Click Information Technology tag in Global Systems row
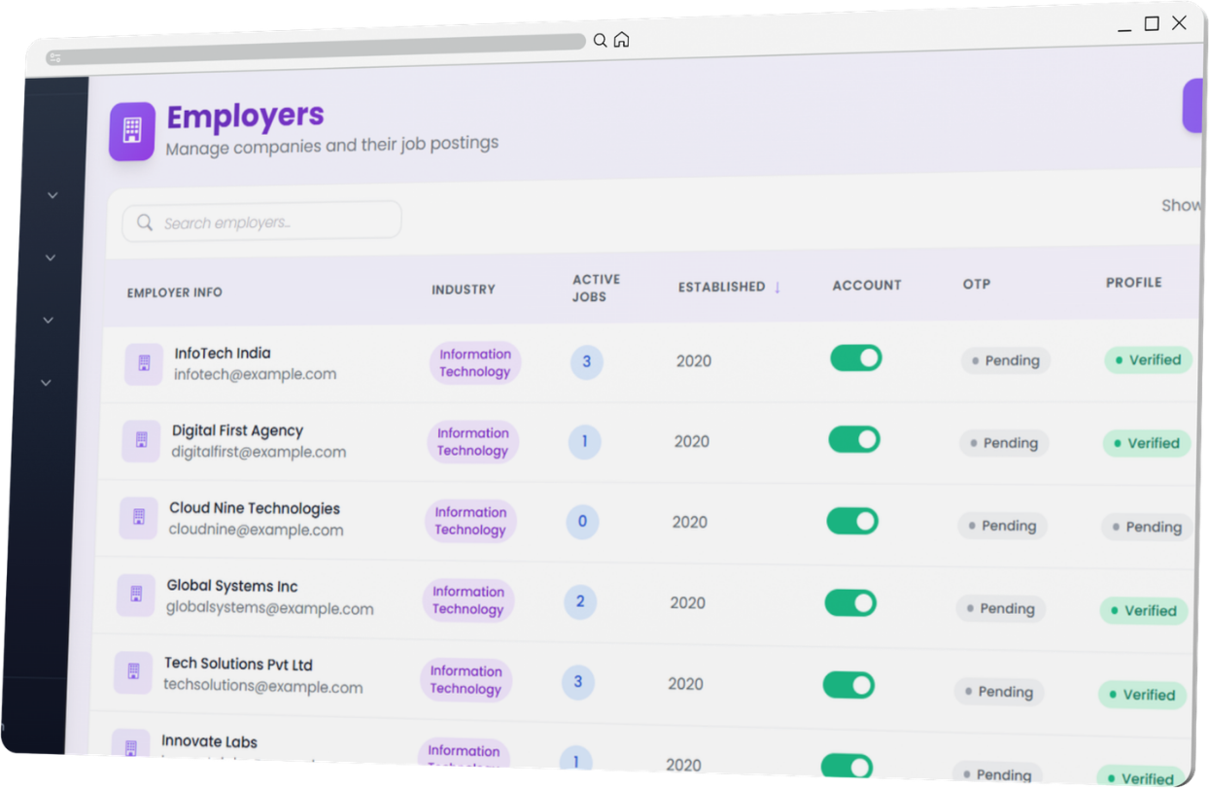This screenshot has width=1209, height=788. click(468, 600)
